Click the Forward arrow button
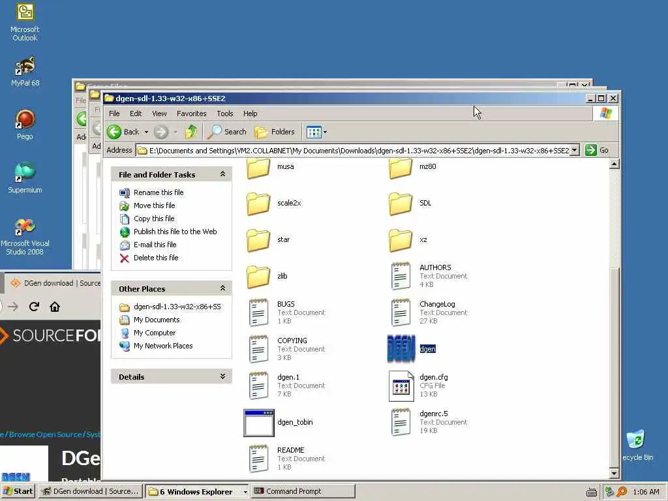Screen dimensions: 668x501 pos(161,132)
